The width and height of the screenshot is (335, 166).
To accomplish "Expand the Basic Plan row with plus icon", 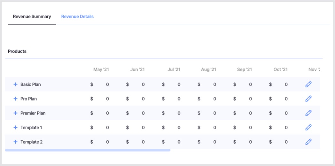I will coord(15,84).
